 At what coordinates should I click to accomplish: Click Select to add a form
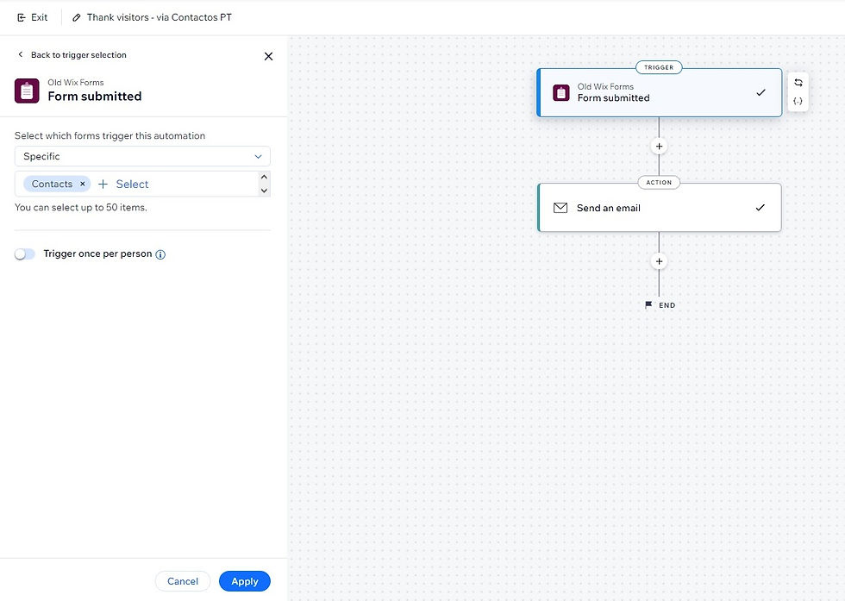coord(123,184)
